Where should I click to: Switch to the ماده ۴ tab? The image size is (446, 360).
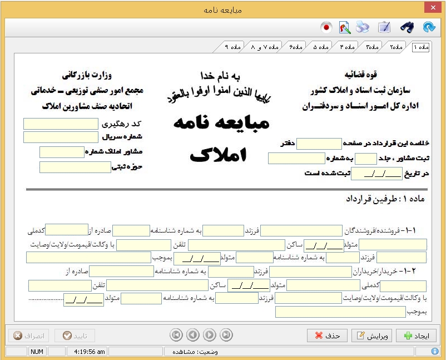coord(348,47)
